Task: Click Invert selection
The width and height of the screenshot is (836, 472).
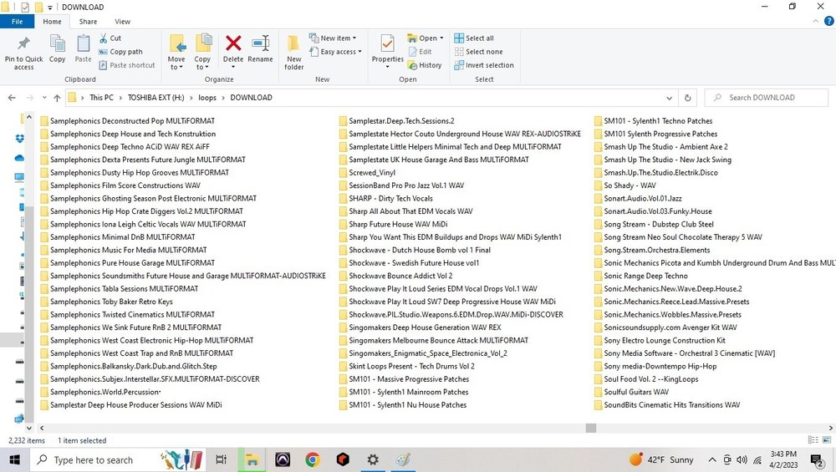Action: point(484,65)
